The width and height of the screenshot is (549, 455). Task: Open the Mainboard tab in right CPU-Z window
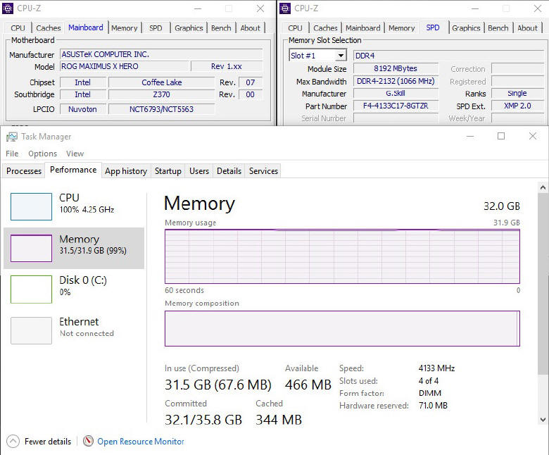362,28
